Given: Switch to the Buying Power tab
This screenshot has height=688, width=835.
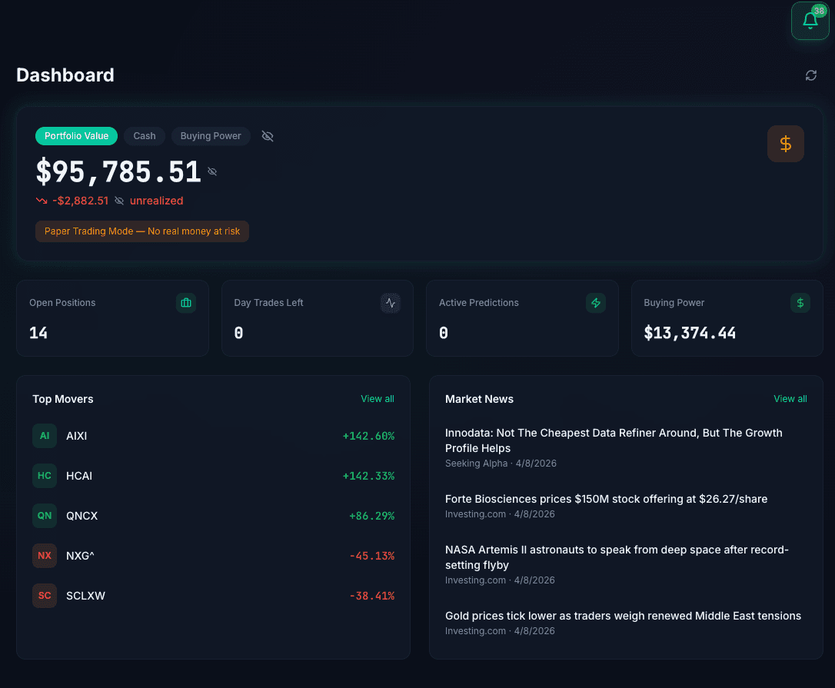Looking at the screenshot, I should [x=211, y=136].
